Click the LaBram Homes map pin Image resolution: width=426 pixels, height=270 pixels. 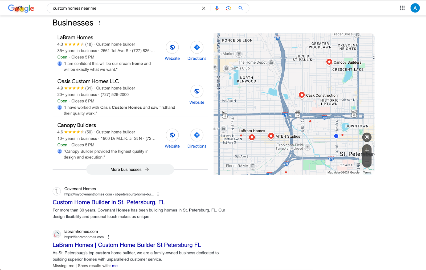click(x=252, y=137)
